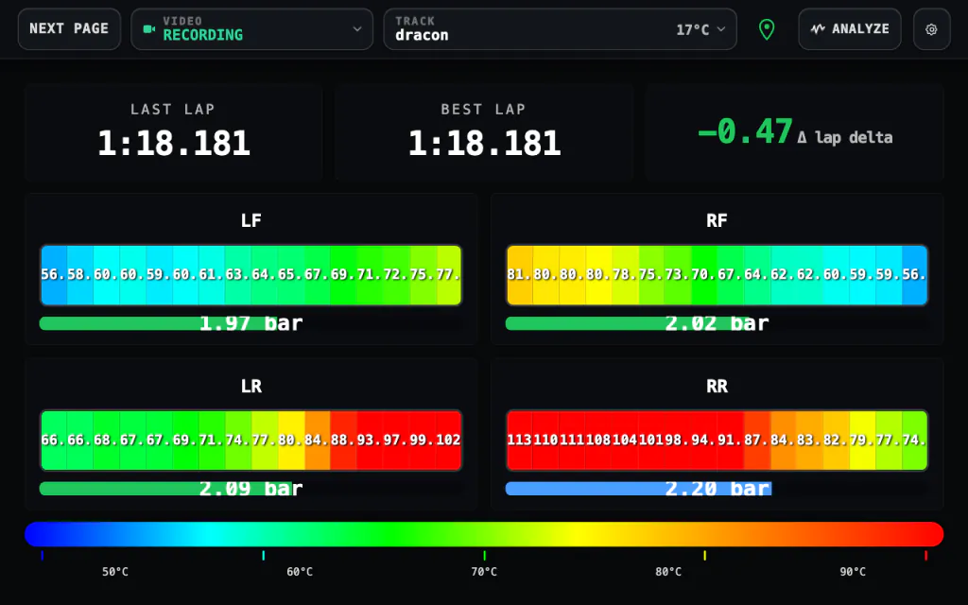
Task: Click the RF 2.02 bar pressure bar
Action: (717, 323)
